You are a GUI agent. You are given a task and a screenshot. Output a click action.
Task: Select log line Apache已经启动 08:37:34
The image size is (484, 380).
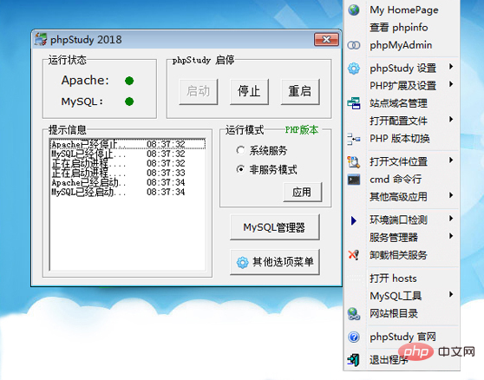[x=128, y=182]
